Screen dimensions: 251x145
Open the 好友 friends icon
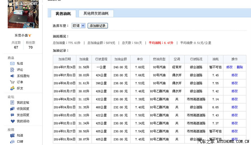tap(13, 88)
